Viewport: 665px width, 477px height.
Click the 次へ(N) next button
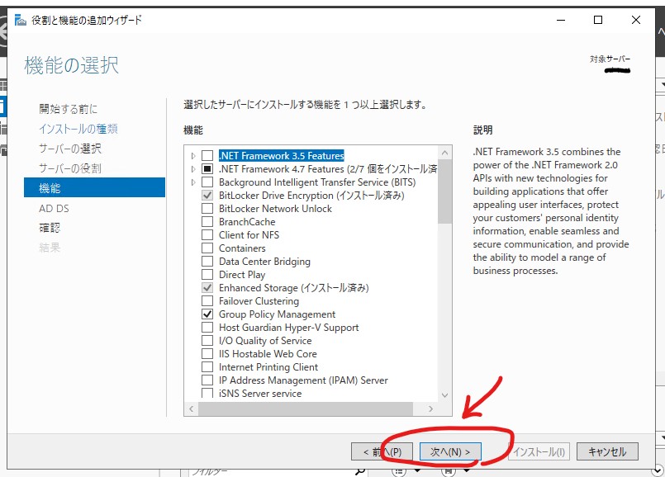point(450,451)
